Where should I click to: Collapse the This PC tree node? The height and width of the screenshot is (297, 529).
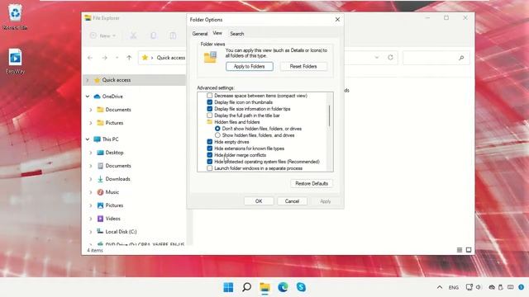(x=88, y=139)
